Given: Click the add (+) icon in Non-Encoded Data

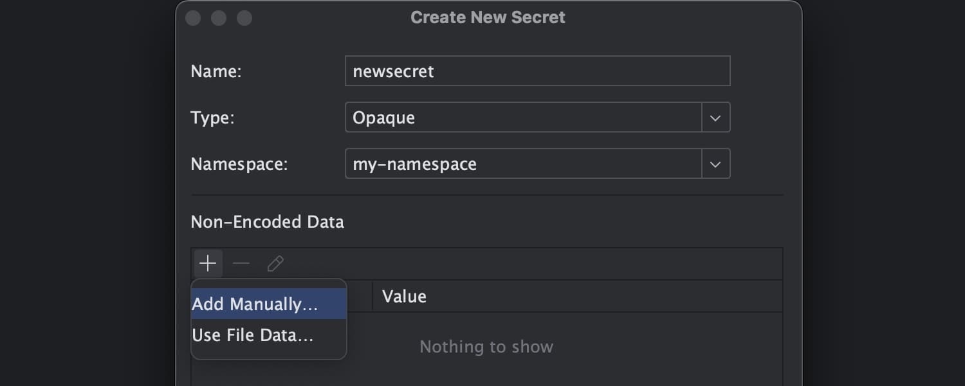Looking at the screenshot, I should point(208,263).
